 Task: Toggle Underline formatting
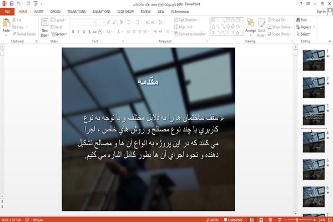point(84,32)
